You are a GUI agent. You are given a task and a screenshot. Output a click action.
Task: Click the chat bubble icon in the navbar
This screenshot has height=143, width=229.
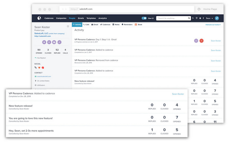[196, 18]
